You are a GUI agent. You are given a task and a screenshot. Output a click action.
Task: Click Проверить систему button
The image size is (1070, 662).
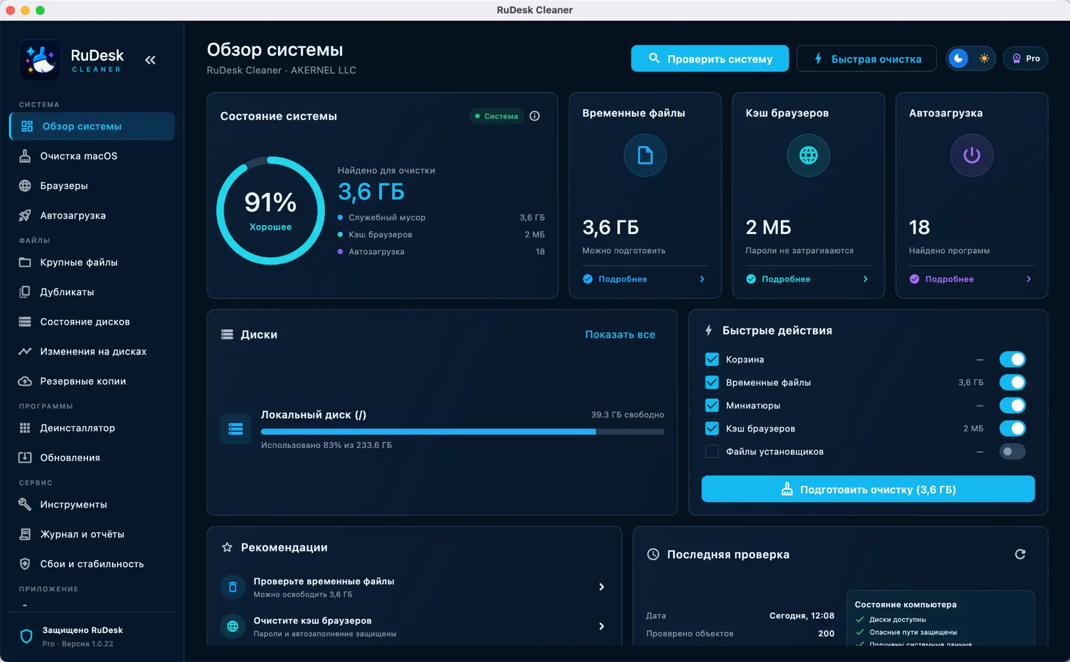pyautogui.click(x=709, y=59)
